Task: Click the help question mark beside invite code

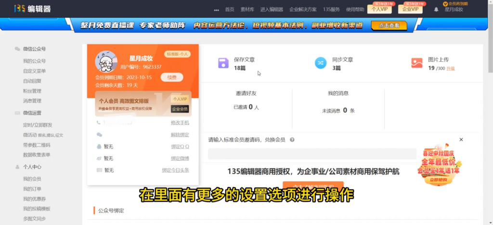Action: coord(292,140)
